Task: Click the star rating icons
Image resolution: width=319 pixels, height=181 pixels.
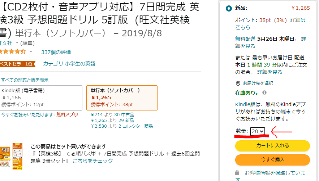Action: tap(13, 52)
